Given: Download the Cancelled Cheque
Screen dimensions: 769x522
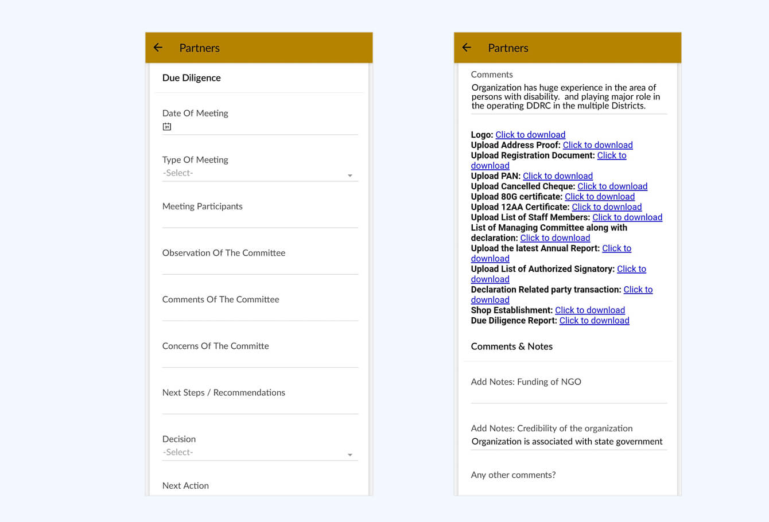Looking at the screenshot, I should 612,186.
